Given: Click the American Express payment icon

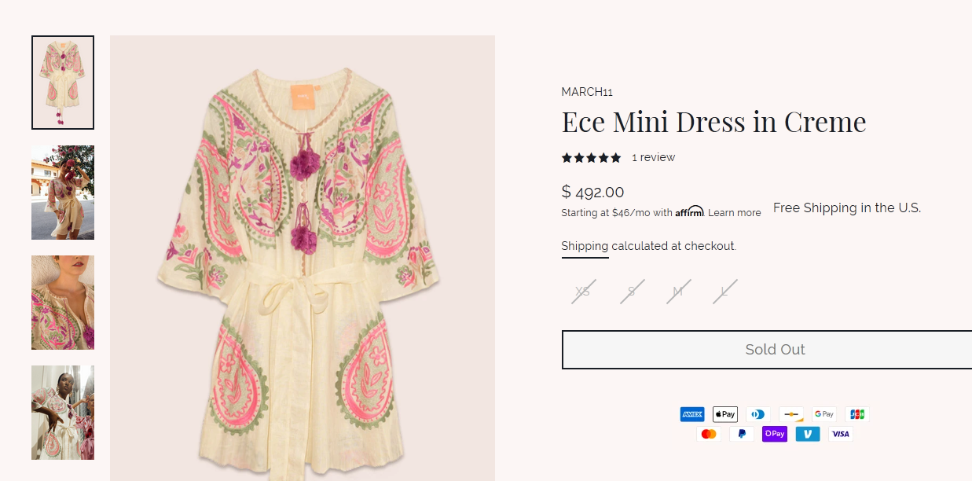Looking at the screenshot, I should point(692,414).
